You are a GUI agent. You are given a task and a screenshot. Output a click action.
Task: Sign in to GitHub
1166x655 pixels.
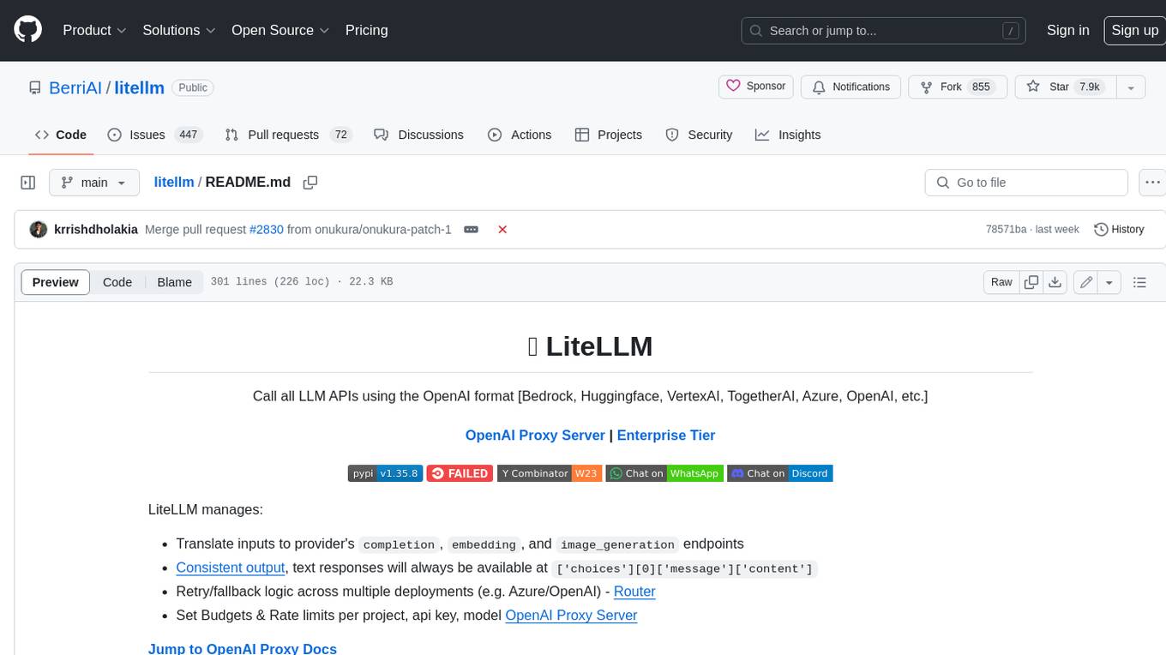click(1067, 30)
